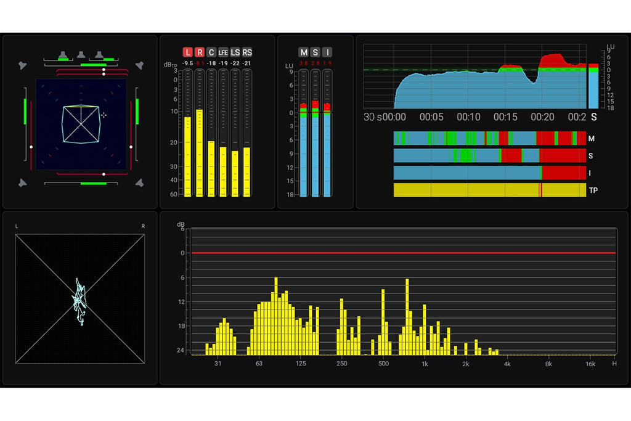The image size is (631, 421).
Task: Click the I loudness history bar
Action: (x=490, y=173)
